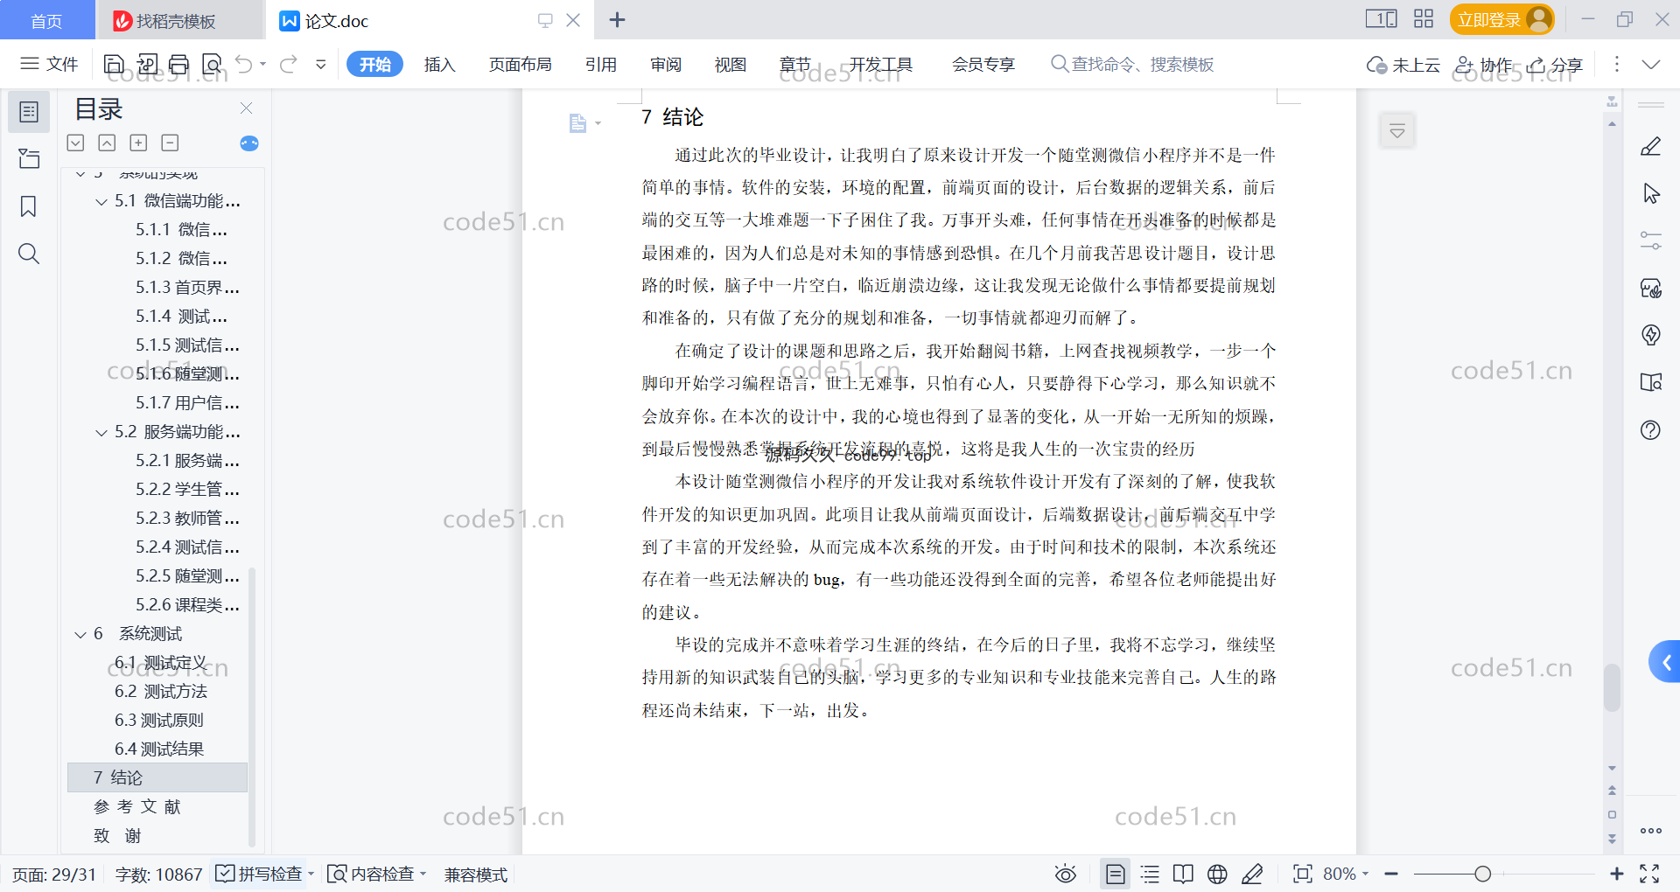Viewport: 1680px width, 892px height.
Task: Select 参考文献 in outline
Action: [x=137, y=807]
